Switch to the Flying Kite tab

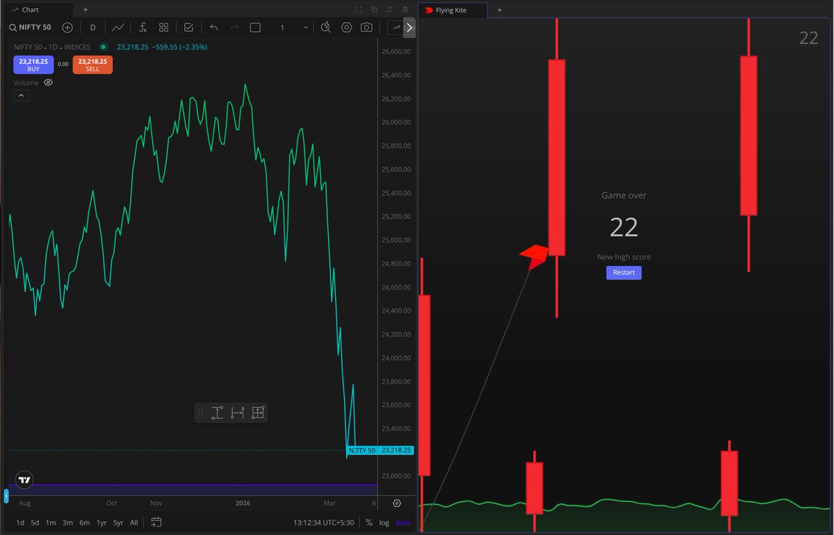tap(452, 10)
